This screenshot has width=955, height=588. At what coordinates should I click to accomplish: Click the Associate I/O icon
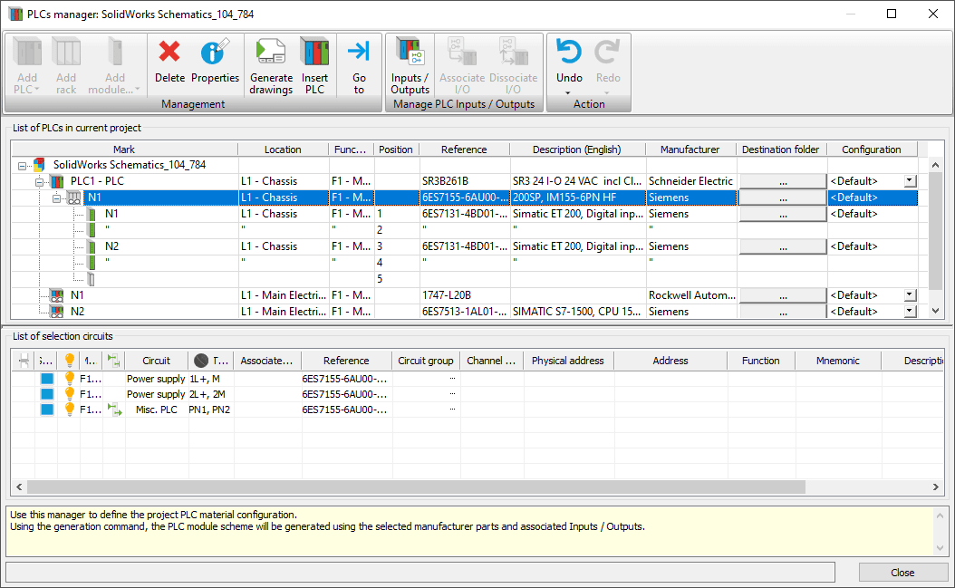pyautogui.click(x=462, y=52)
